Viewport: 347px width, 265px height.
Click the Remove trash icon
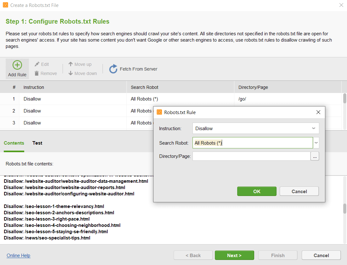(x=37, y=73)
